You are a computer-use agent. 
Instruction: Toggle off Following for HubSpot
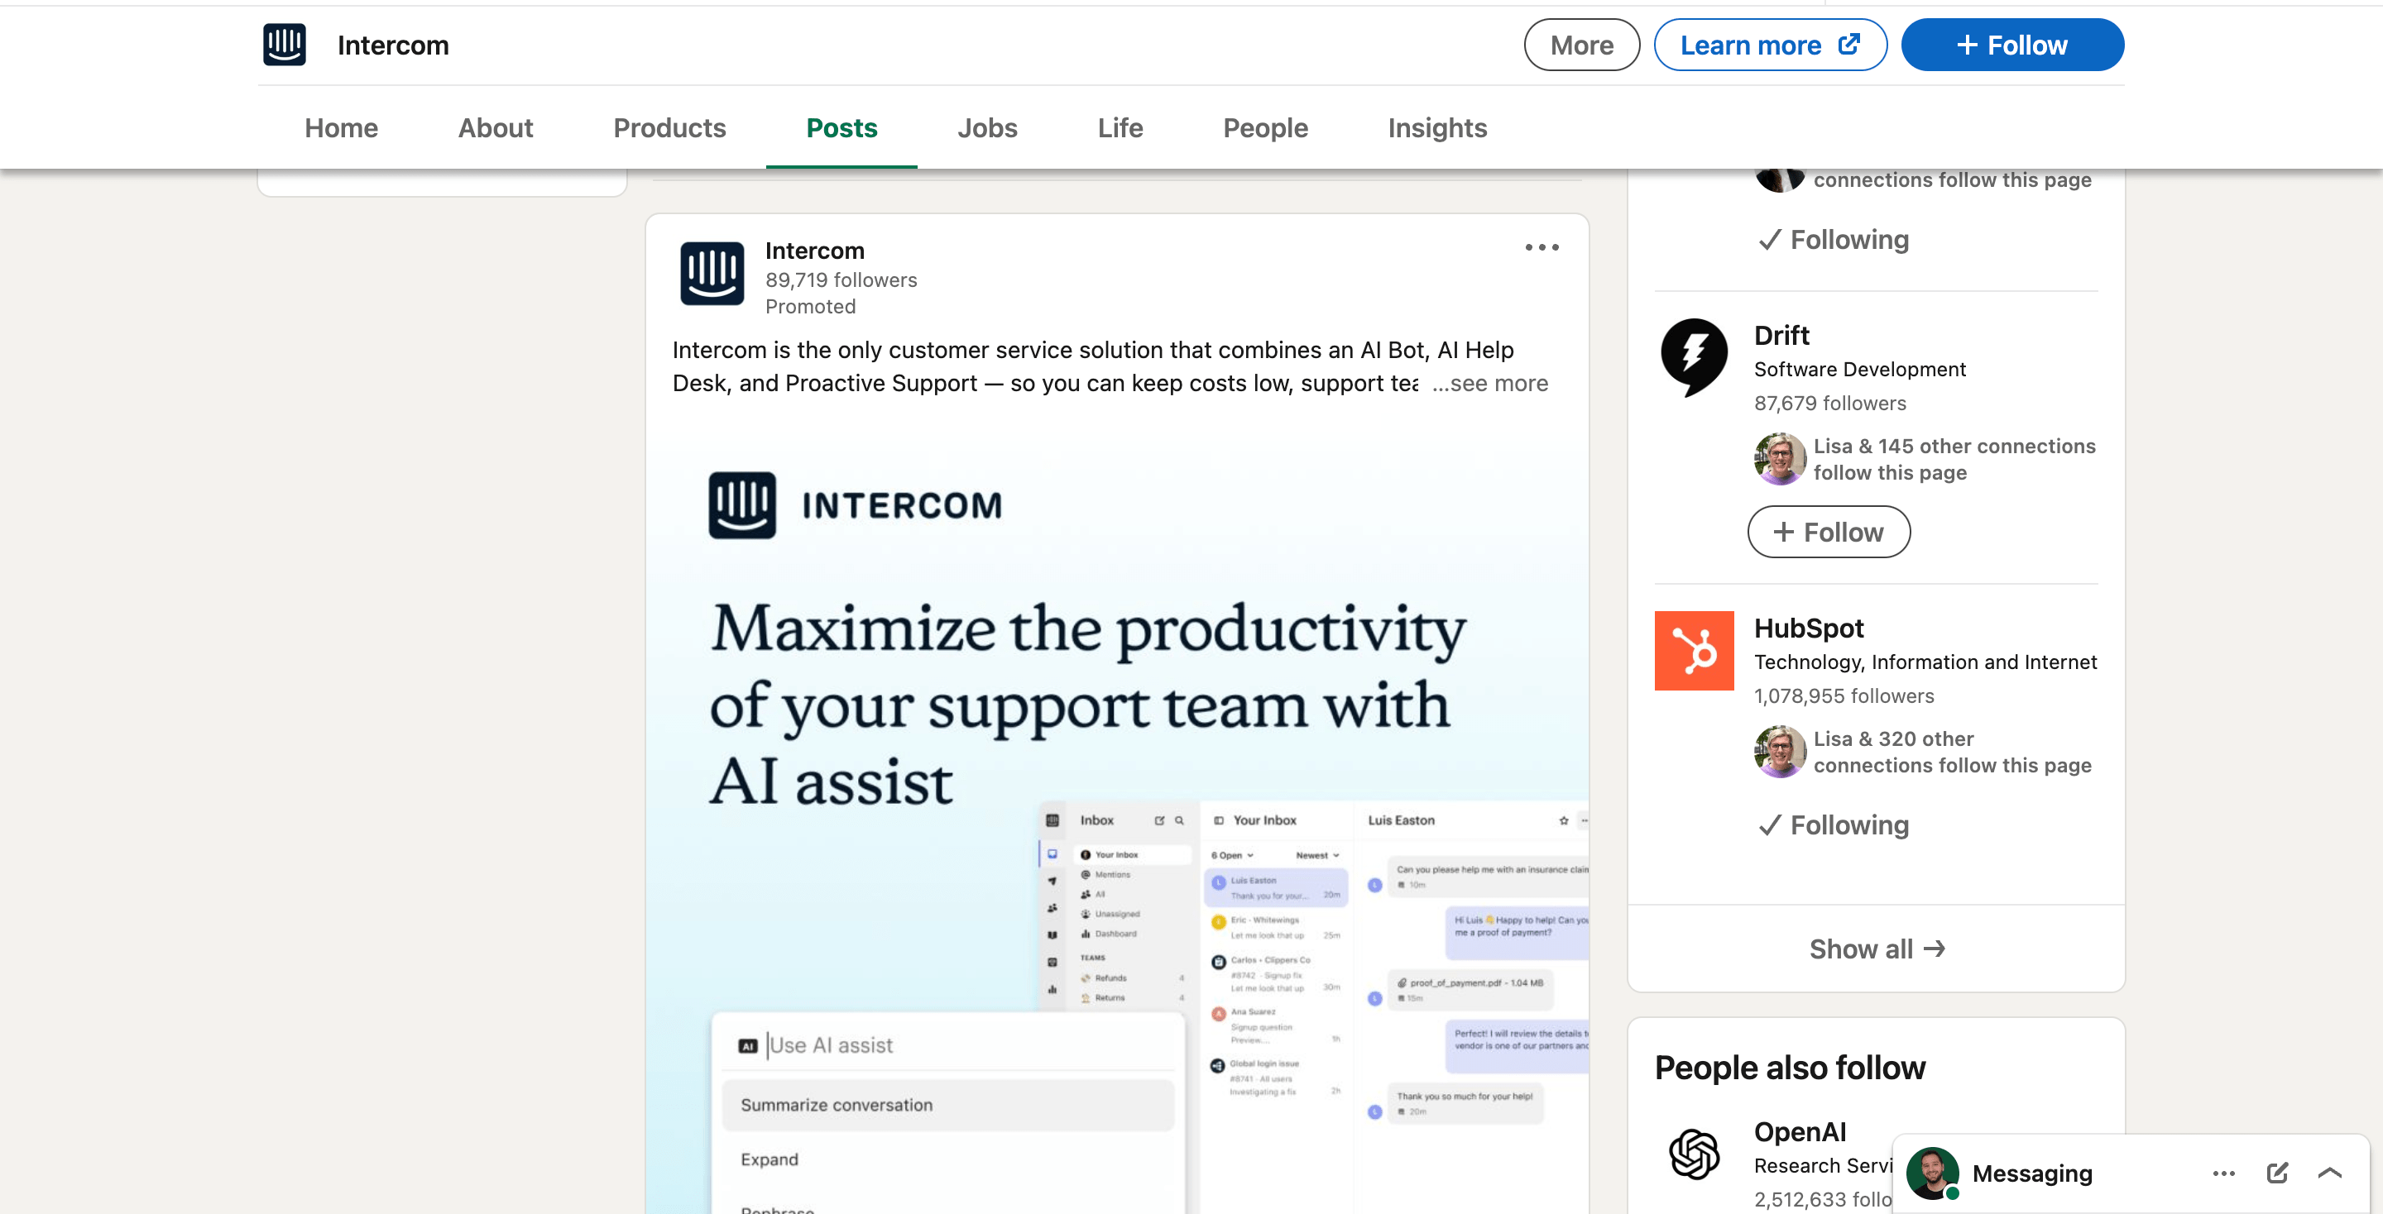coord(1832,824)
